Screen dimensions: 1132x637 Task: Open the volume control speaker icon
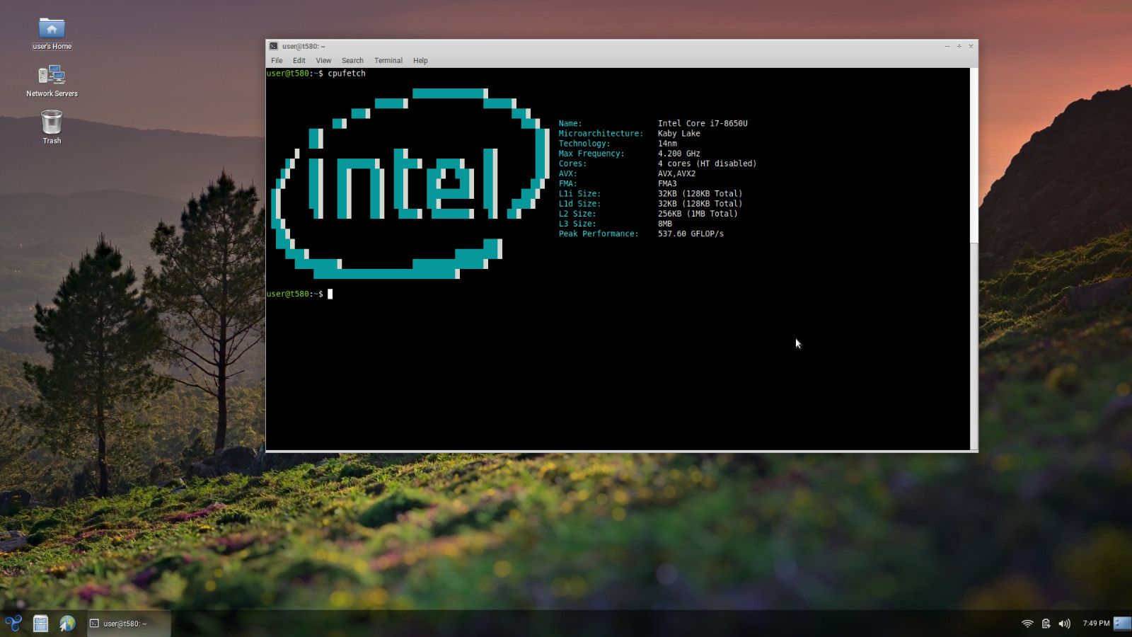[x=1064, y=624]
